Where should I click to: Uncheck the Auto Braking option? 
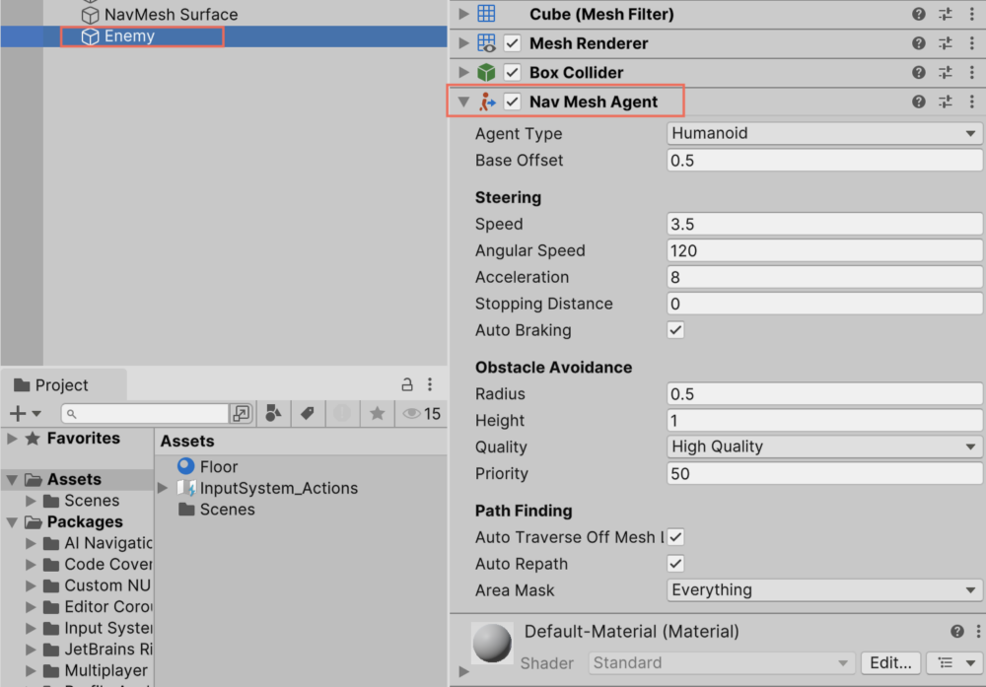coord(675,330)
